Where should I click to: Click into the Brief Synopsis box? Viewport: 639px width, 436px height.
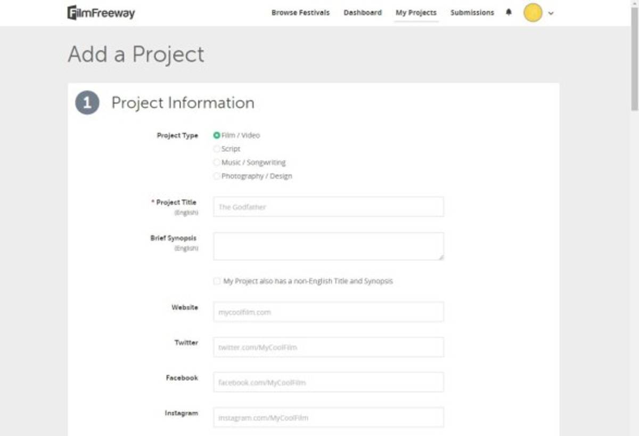(328, 246)
